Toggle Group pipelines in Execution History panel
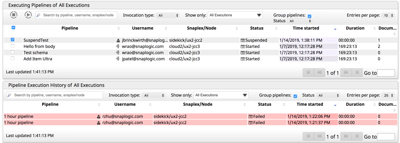Screen dimensions: 400x143 [295, 96]
